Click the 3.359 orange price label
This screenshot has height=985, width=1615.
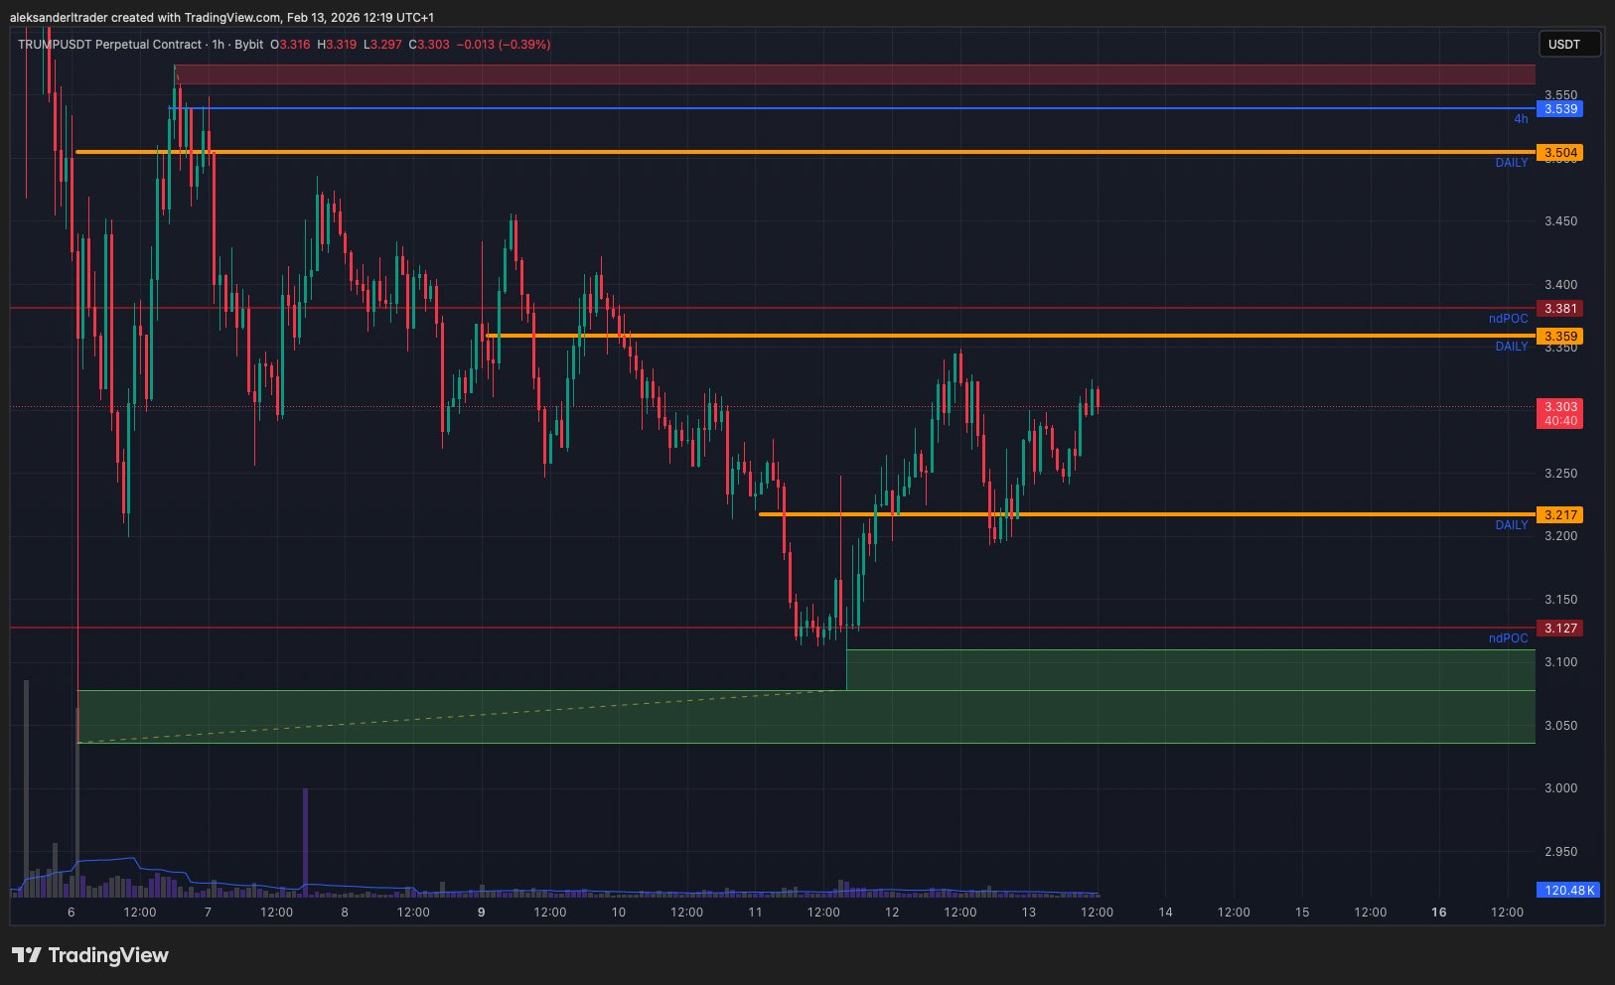tap(1559, 337)
